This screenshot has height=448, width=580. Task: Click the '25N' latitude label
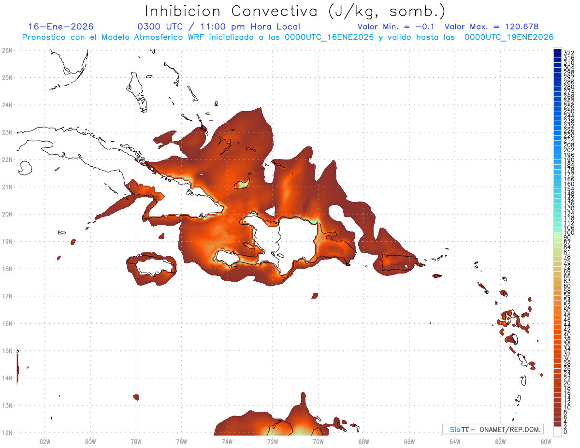coord(7,77)
